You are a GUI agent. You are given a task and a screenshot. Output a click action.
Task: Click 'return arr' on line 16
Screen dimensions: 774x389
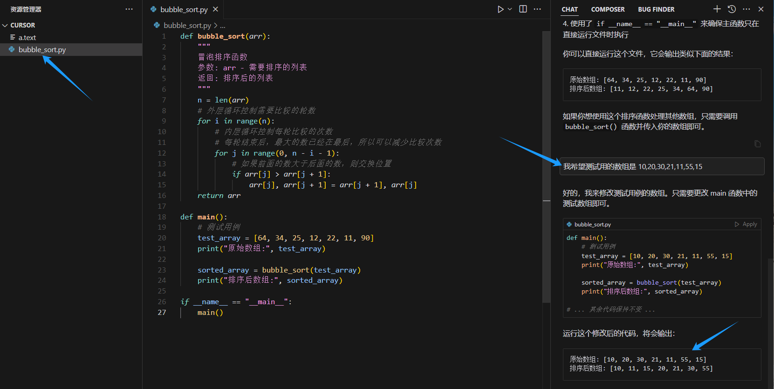(219, 196)
